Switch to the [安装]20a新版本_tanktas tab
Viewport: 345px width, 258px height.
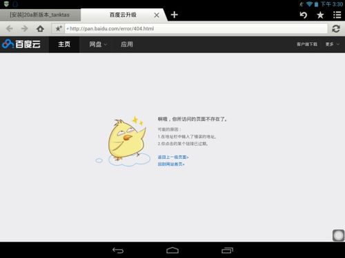40,15
